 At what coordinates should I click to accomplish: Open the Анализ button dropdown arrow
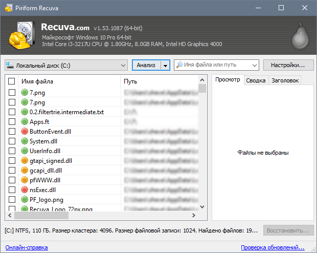coord(165,65)
